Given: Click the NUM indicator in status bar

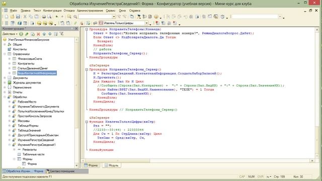Looking at the screenshot, I should point(251,176).
